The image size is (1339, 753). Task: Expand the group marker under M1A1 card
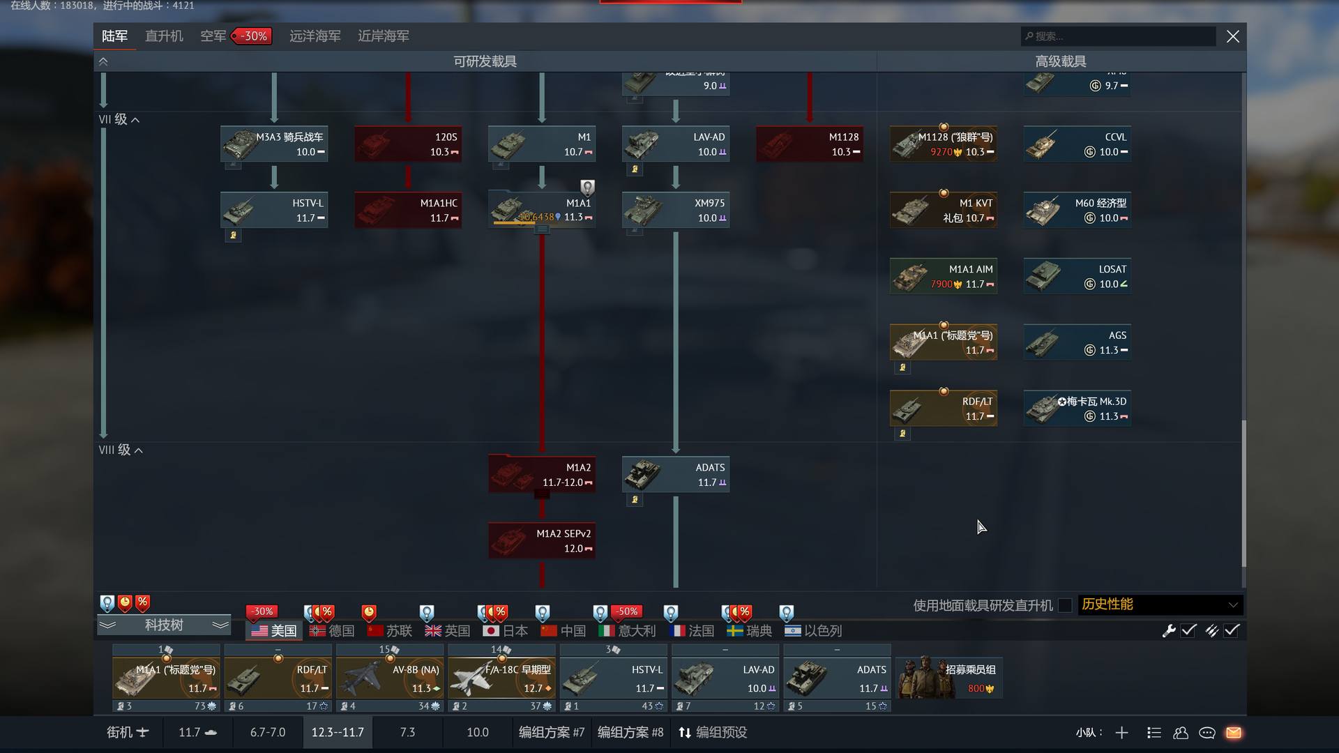(x=542, y=230)
